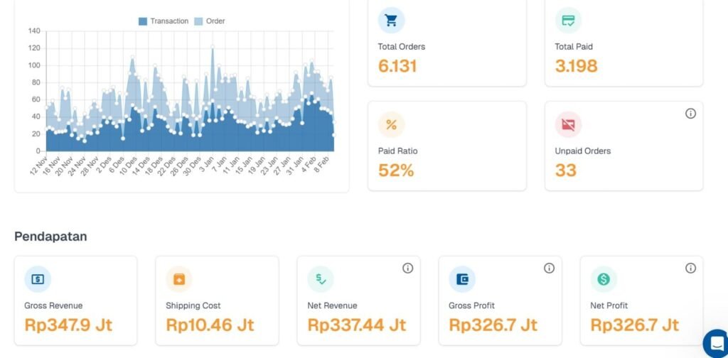Click the Pendapatan section heading
Image resolution: width=728 pixels, height=358 pixels.
coord(50,236)
